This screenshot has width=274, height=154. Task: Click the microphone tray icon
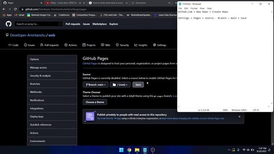(x=238, y=150)
